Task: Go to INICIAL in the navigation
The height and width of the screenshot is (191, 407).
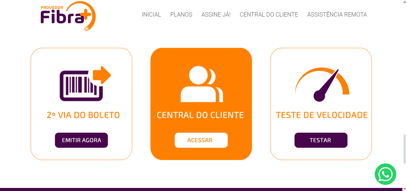Action: [x=151, y=14]
